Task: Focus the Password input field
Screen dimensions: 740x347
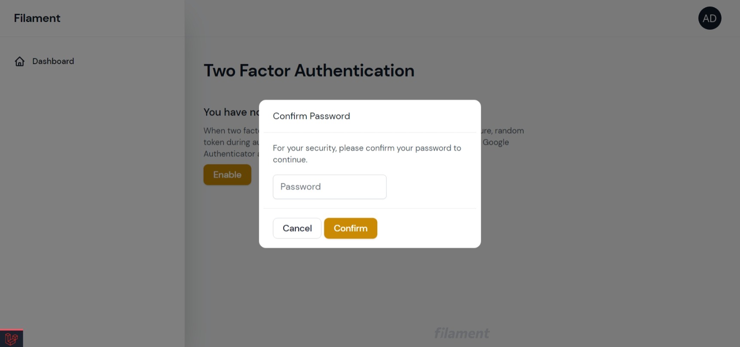Action: (329, 187)
